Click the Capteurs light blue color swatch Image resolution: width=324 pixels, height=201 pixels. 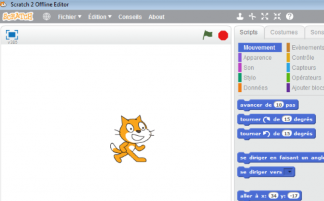[288, 68]
